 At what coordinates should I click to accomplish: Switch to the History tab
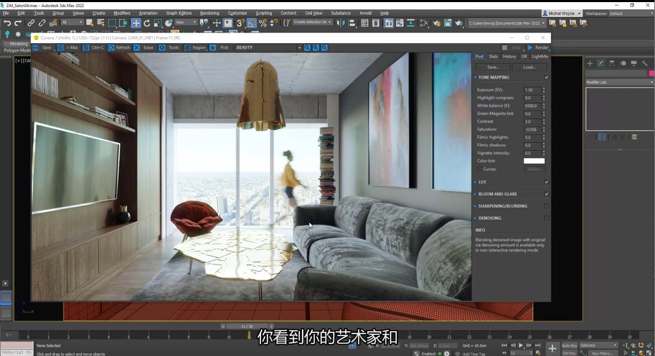coord(509,57)
